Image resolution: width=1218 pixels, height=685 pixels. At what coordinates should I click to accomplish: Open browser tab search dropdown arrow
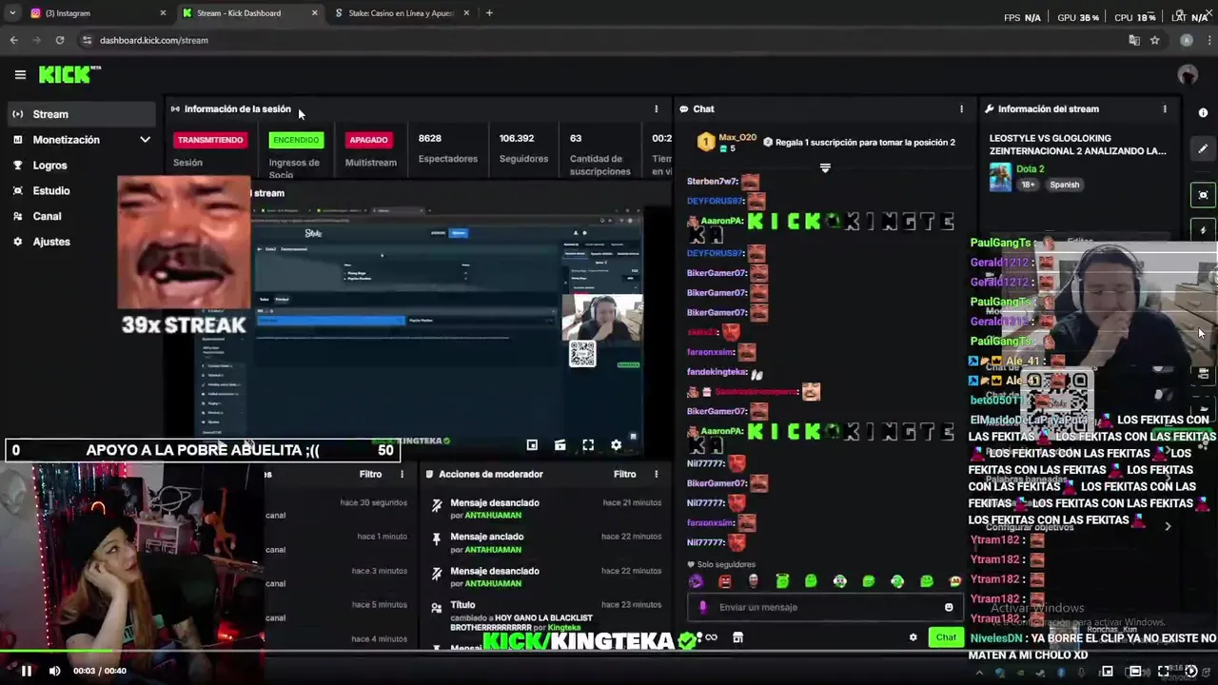click(x=12, y=13)
